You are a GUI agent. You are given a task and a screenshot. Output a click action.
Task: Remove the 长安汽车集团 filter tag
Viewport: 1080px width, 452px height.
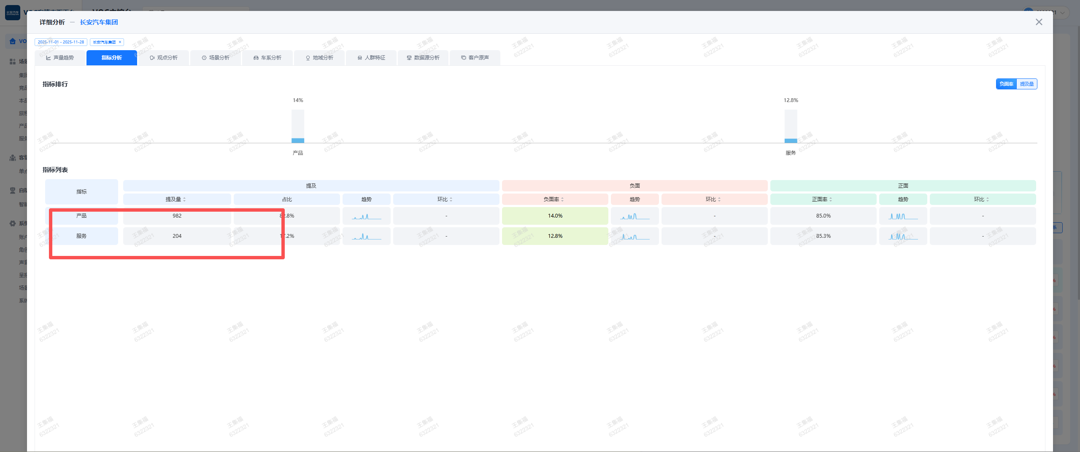[120, 42]
